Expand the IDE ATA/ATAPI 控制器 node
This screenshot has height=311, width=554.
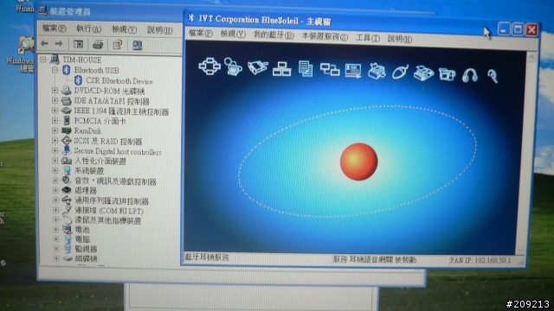pyautogui.click(x=55, y=101)
